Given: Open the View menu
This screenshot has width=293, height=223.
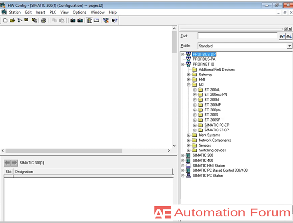Looking at the screenshot, I should (x=64, y=12).
